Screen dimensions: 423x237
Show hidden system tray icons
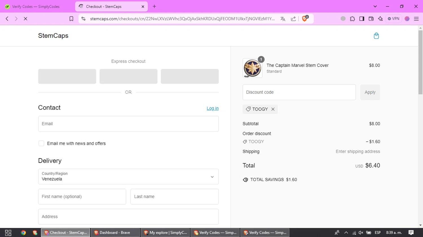[x=346, y=233]
